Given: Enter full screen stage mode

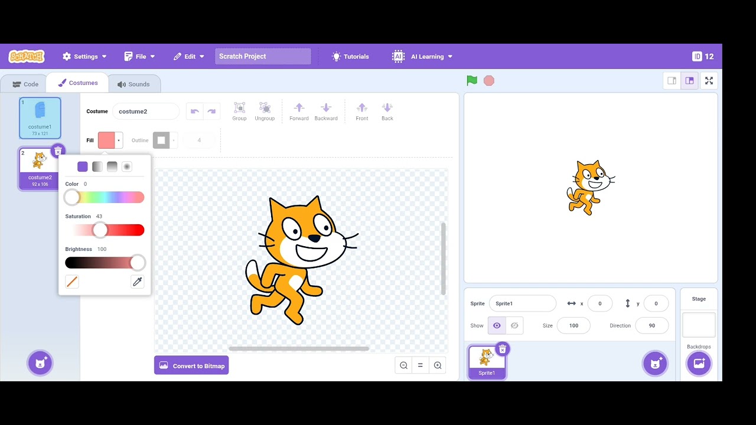Looking at the screenshot, I should coord(709,81).
